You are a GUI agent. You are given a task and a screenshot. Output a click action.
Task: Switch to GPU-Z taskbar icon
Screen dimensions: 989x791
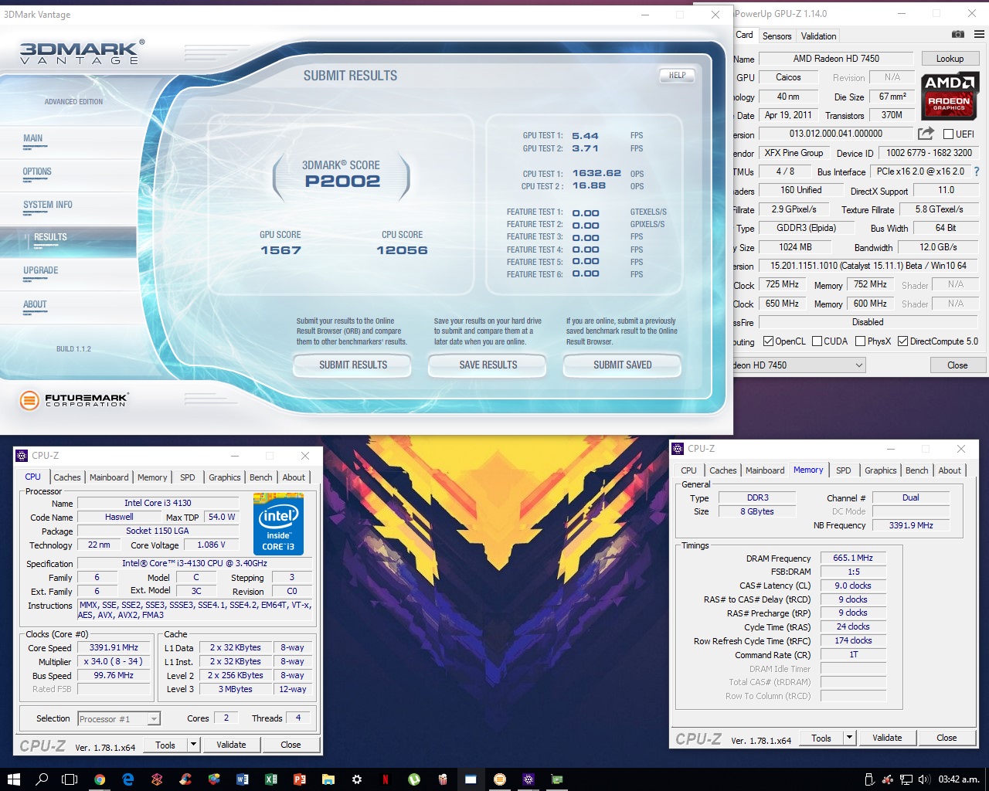[x=556, y=779]
